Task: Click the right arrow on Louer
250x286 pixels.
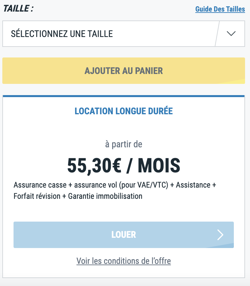Action: [x=220, y=234]
